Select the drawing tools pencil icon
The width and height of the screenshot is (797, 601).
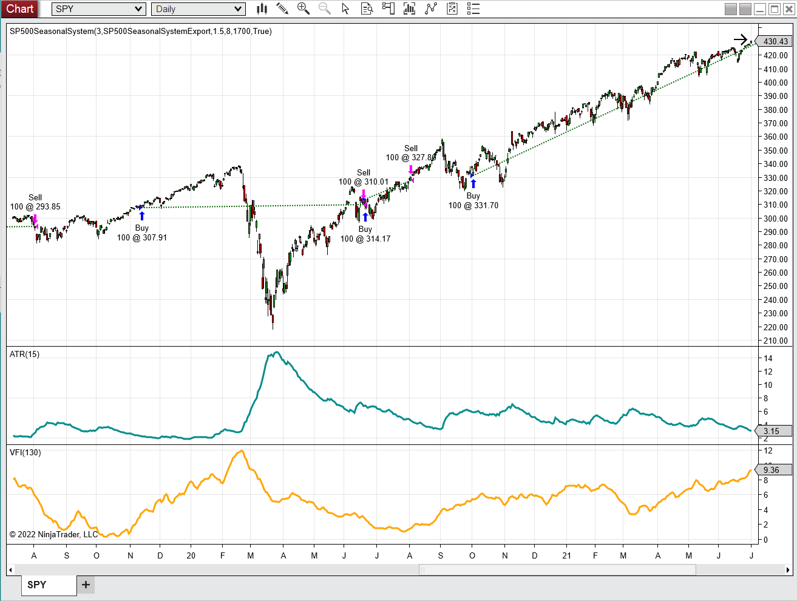pyautogui.click(x=282, y=8)
